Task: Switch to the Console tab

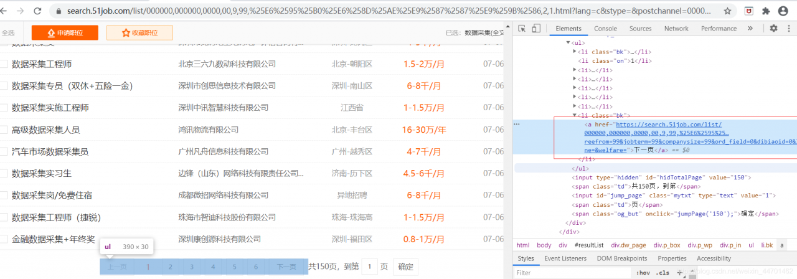Action: coord(605,29)
